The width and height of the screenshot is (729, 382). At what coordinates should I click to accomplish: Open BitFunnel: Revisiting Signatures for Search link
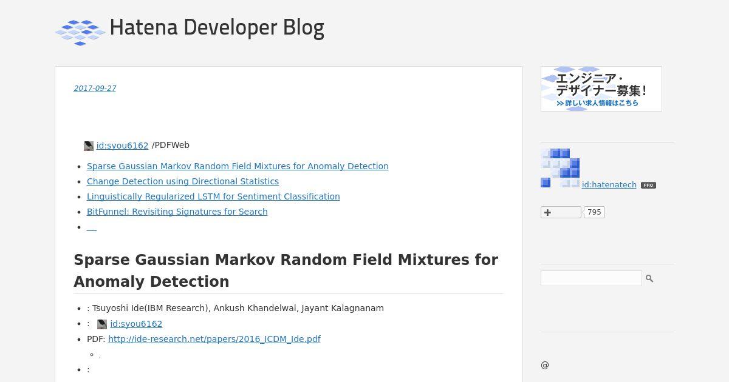point(177,212)
